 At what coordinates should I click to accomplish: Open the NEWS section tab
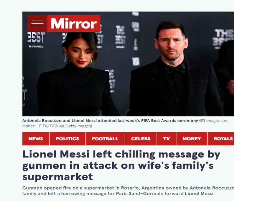click(x=36, y=139)
